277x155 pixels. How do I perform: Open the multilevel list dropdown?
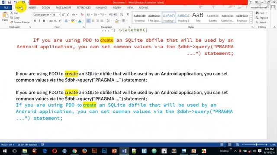106,15
